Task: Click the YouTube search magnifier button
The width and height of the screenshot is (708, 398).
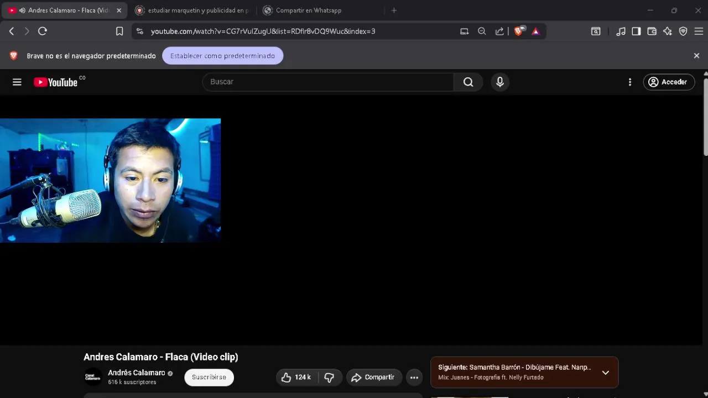Action: coord(468,82)
